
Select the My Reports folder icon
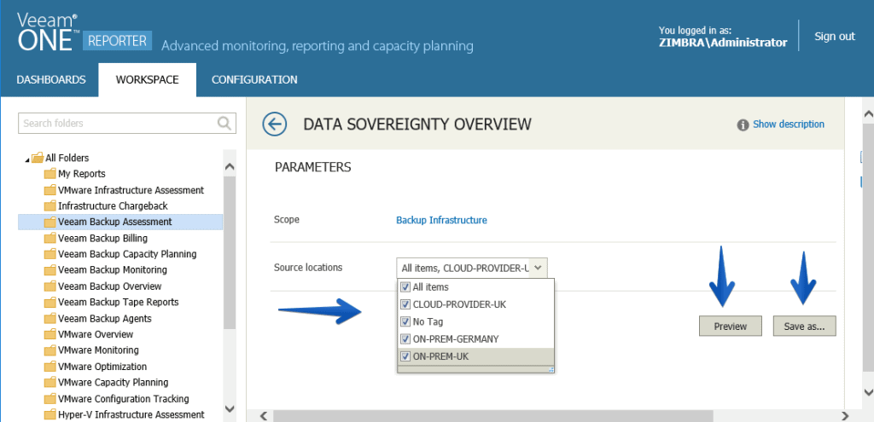click(x=50, y=174)
